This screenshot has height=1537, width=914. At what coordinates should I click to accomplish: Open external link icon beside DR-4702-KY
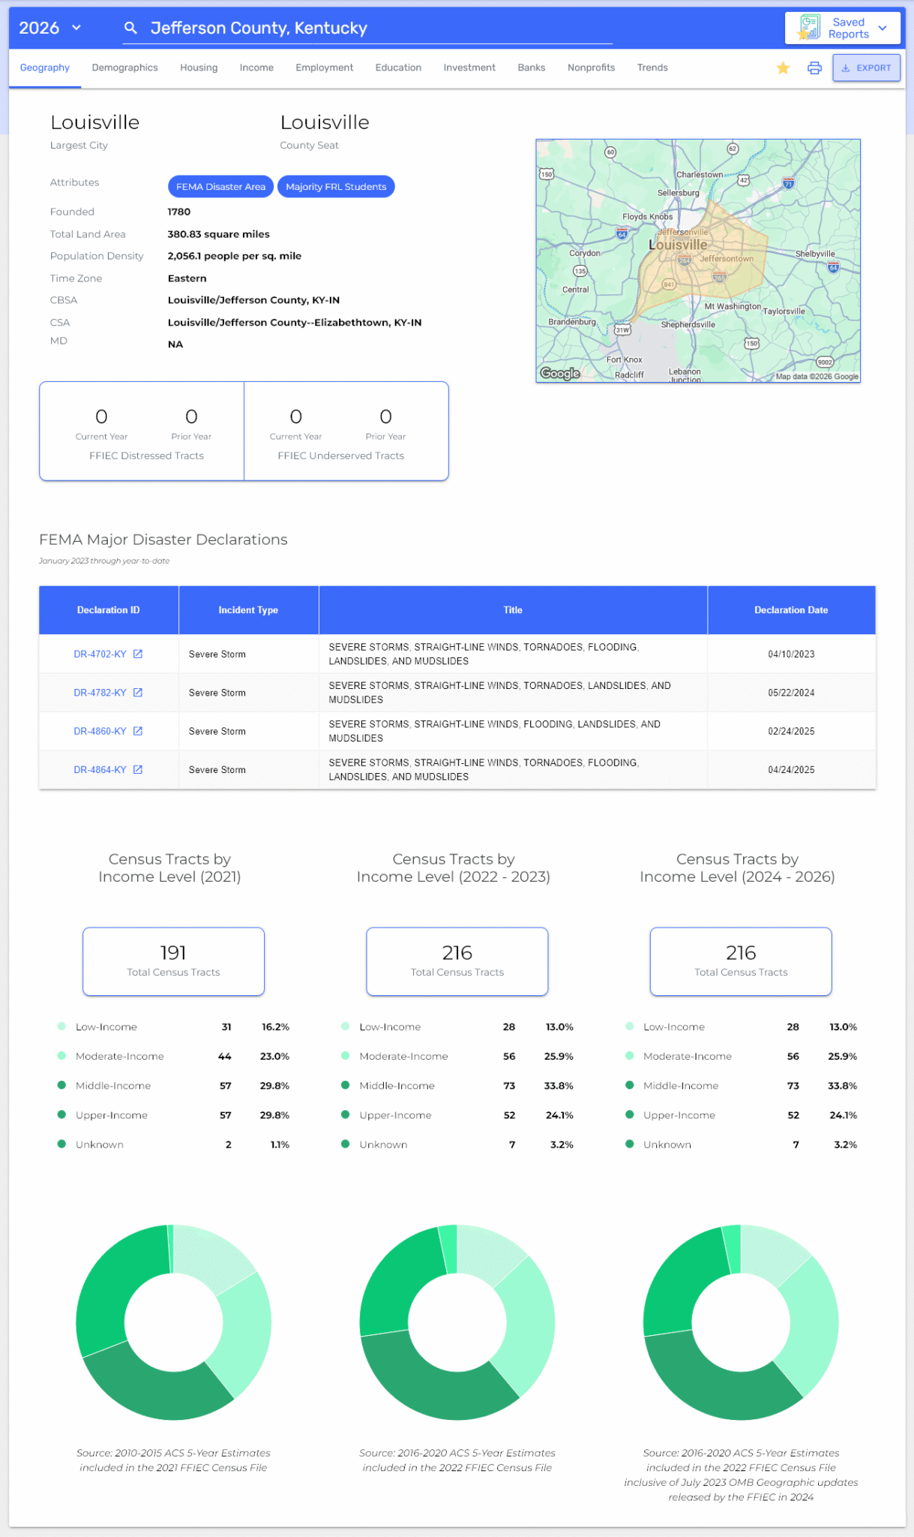coord(138,654)
